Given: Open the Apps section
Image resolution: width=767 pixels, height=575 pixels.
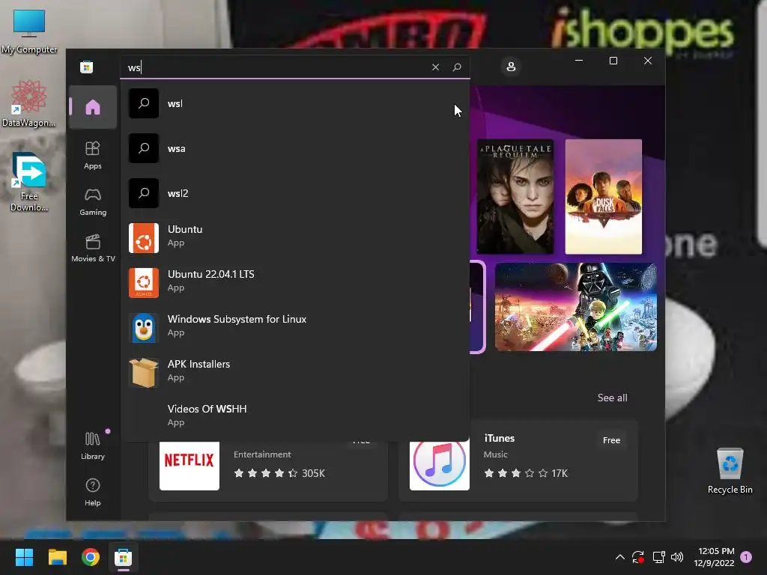Looking at the screenshot, I should tap(92, 155).
